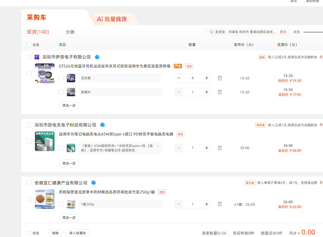
Task: Click the 深圳市伊洛电子 shop logo icon
Action: pos(37,57)
